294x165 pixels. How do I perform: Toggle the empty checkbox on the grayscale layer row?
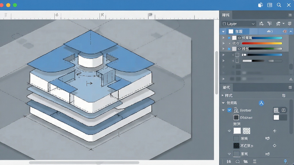pyautogui.click(x=237, y=61)
